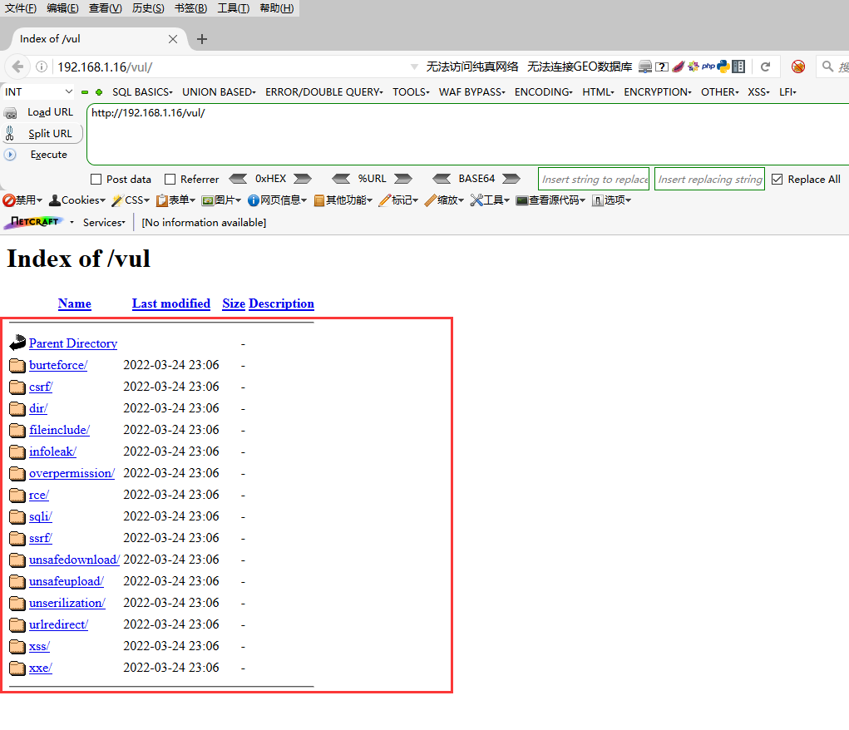Open a new tab with plus button
Image resolution: width=849 pixels, height=730 pixels.
pyautogui.click(x=202, y=39)
